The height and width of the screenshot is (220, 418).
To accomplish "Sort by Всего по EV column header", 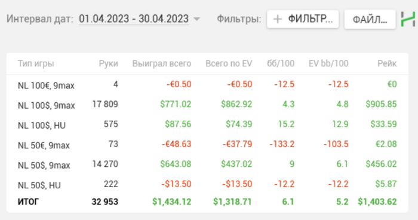I will (x=229, y=63).
